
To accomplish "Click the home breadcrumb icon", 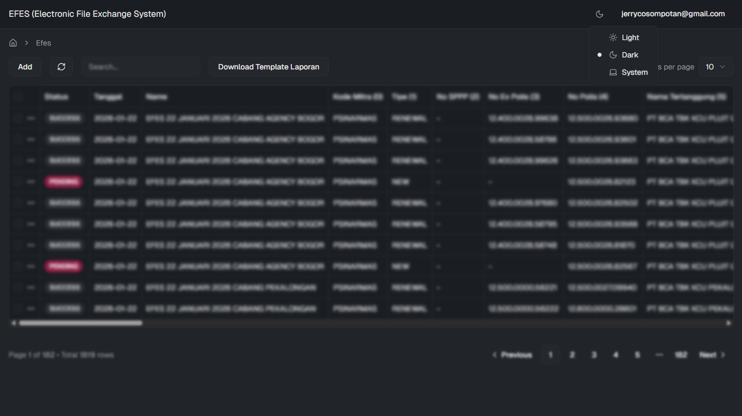I will (x=13, y=43).
